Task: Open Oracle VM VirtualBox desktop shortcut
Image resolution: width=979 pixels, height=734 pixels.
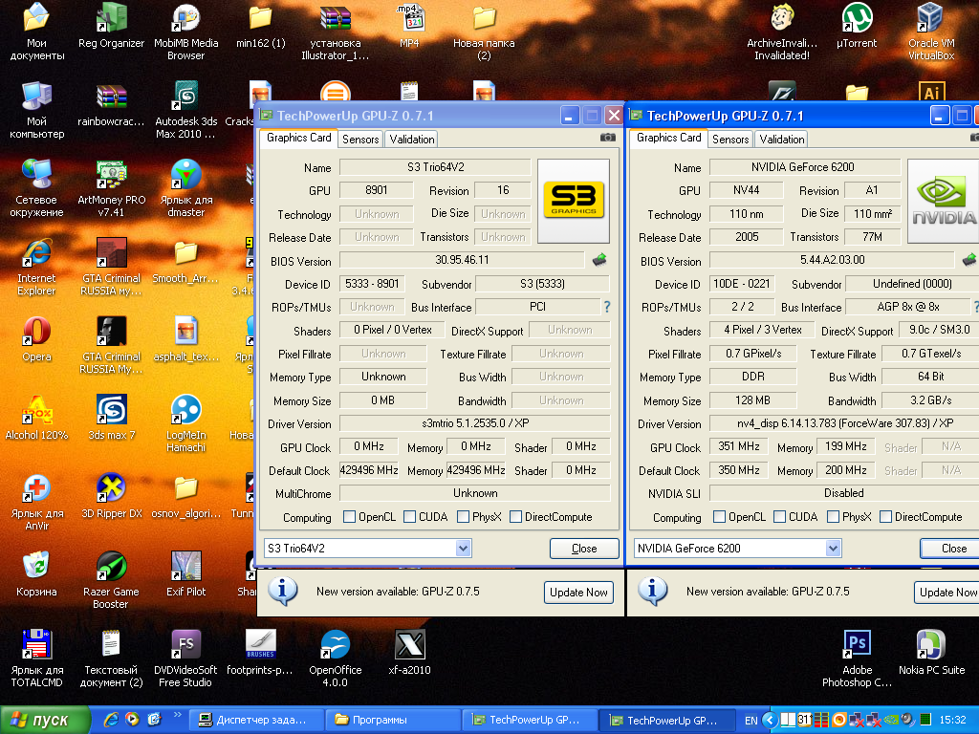Action: 930,19
